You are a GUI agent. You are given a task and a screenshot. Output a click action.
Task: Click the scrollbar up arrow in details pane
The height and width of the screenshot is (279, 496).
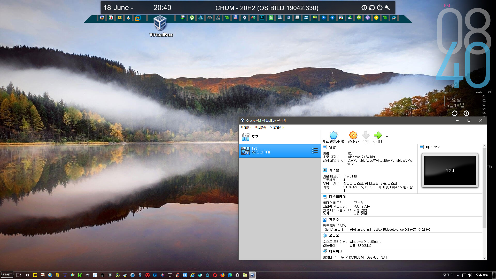coord(484,146)
